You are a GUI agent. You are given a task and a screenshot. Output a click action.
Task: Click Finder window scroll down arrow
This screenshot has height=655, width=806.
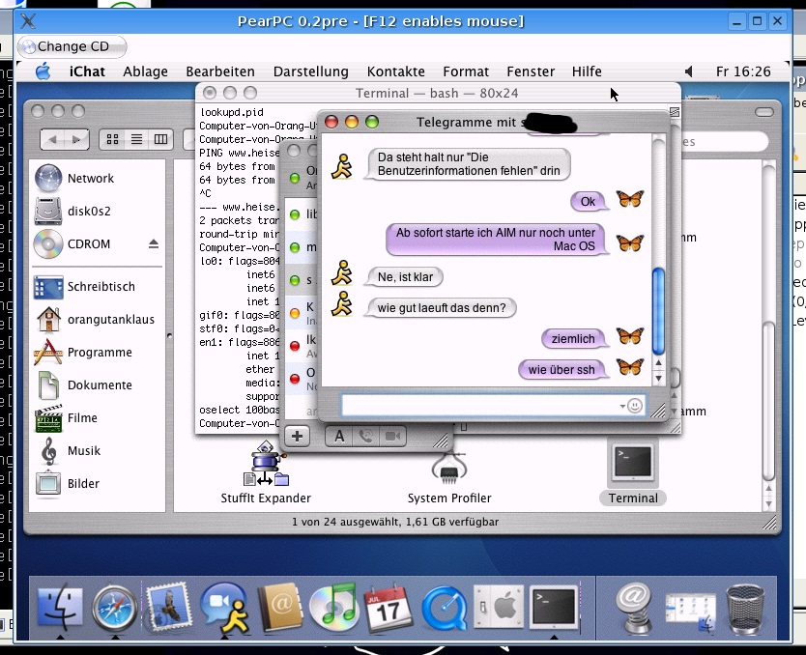(768, 504)
